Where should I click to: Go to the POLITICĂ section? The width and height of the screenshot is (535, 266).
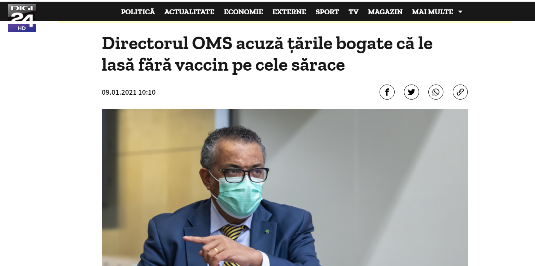[x=138, y=12]
